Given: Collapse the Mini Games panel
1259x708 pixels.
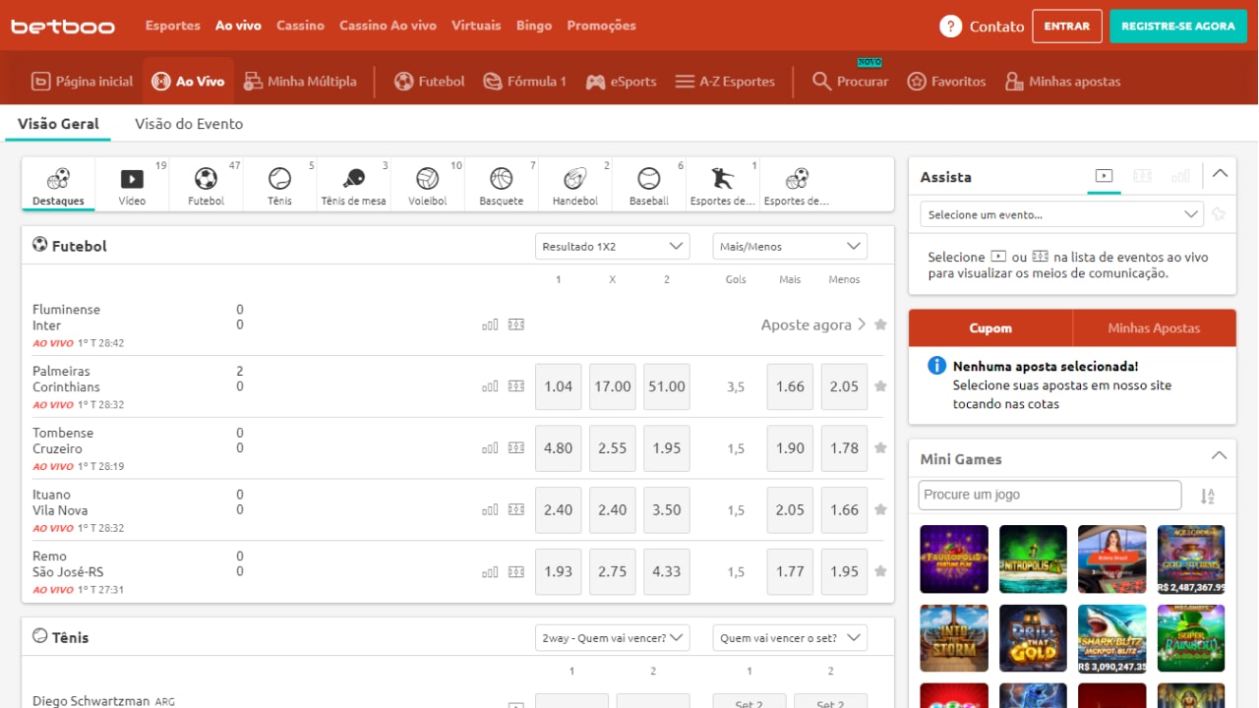Looking at the screenshot, I should pos(1220,456).
